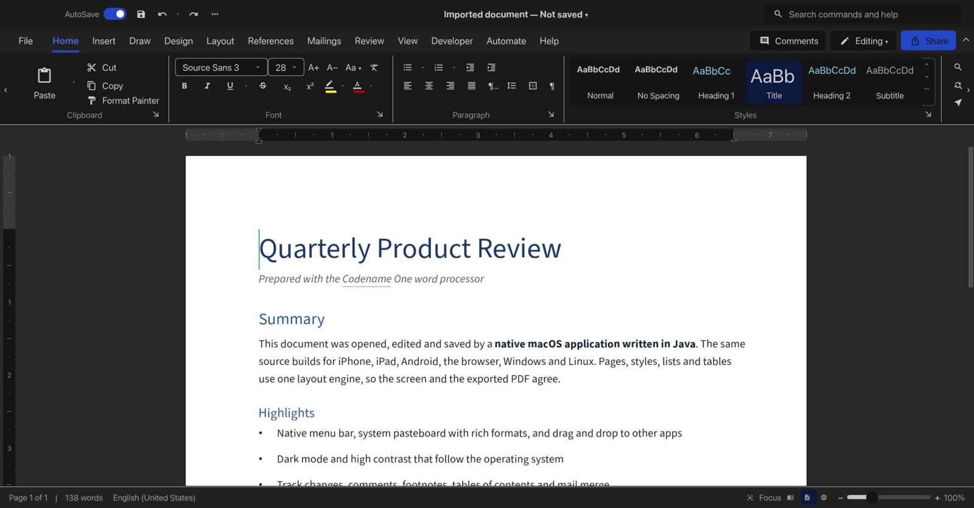Expand the bullet list style arrow
The image size is (974, 508).
tap(423, 68)
